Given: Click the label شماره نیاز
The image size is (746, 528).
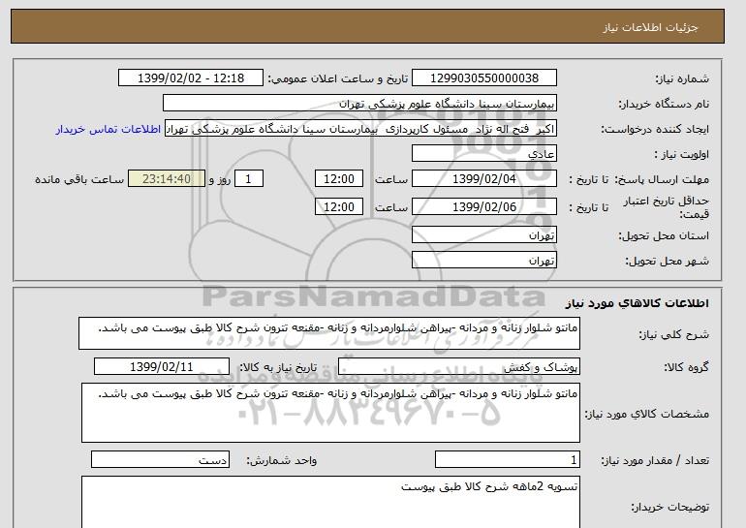Looking at the screenshot, I should [682, 78].
